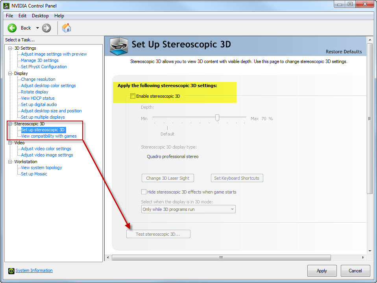Click the Workstation tree label
Viewport: 377px width, 283px height.
[26, 162]
